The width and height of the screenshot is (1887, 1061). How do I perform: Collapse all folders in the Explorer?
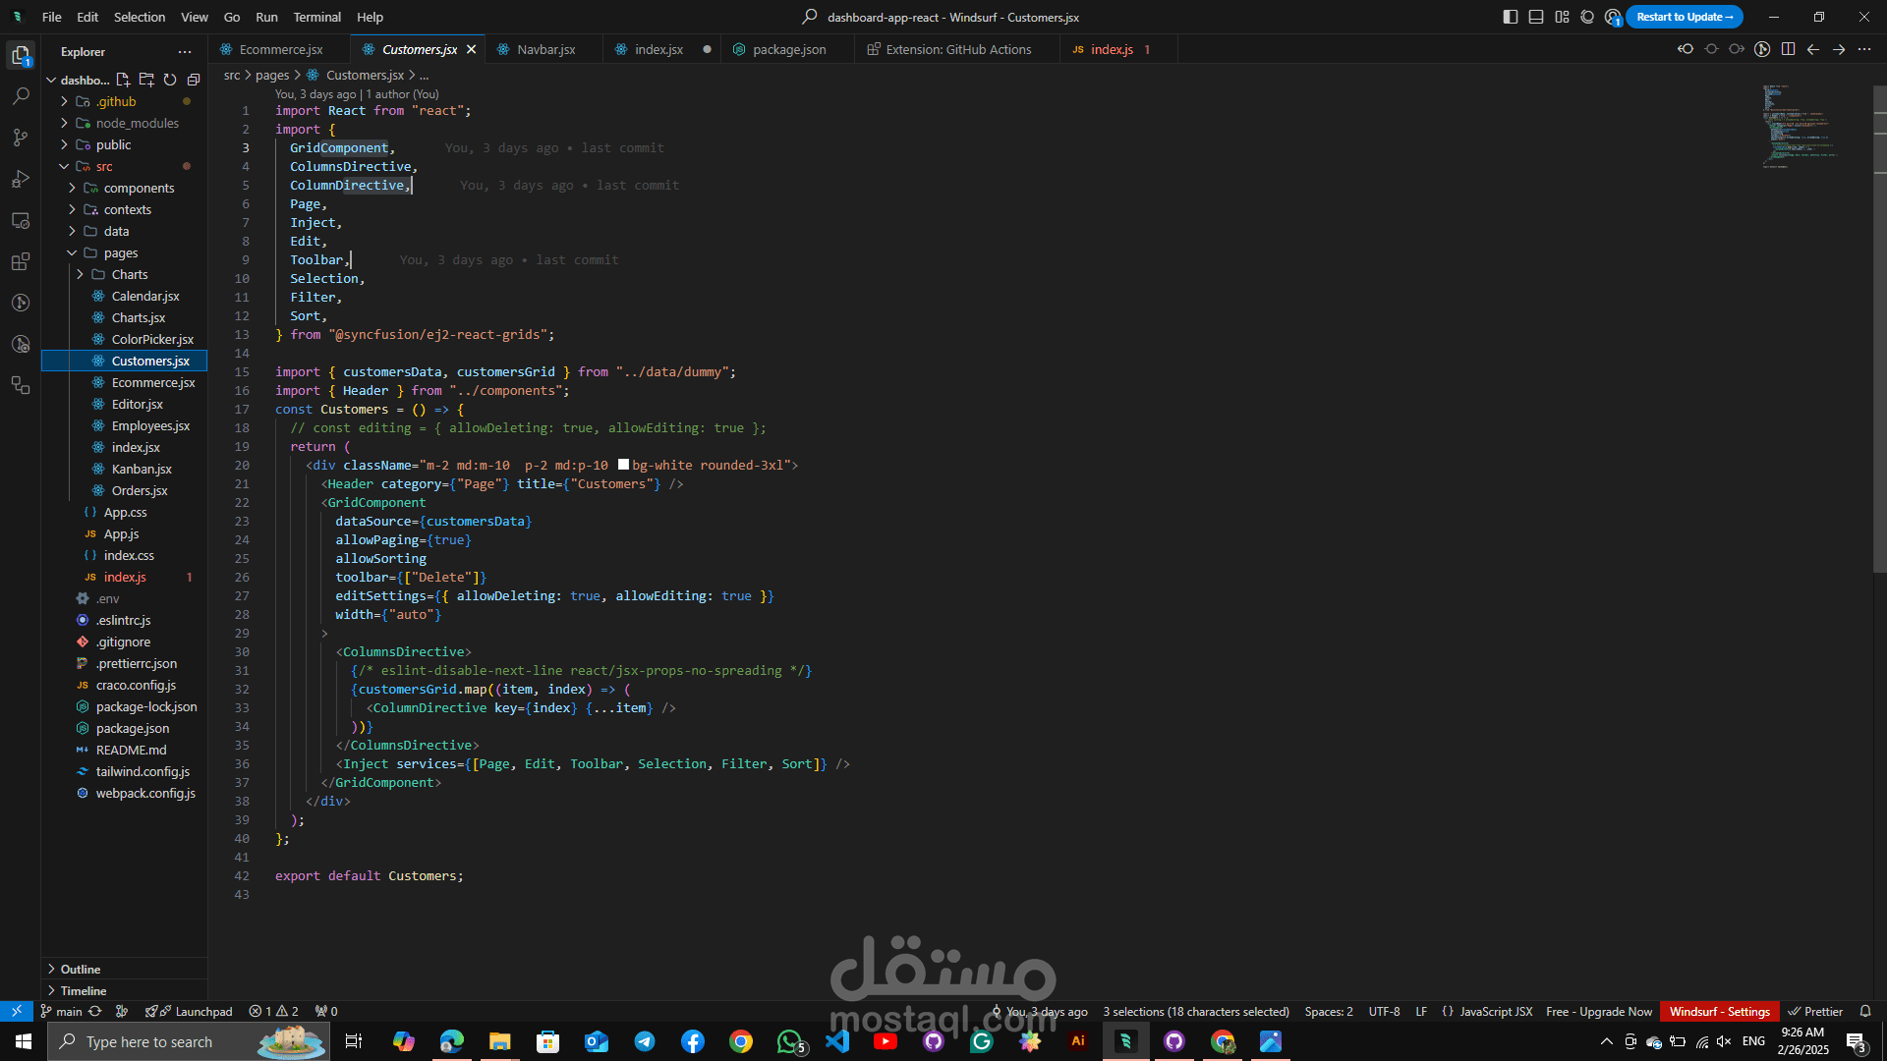[194, 80]
